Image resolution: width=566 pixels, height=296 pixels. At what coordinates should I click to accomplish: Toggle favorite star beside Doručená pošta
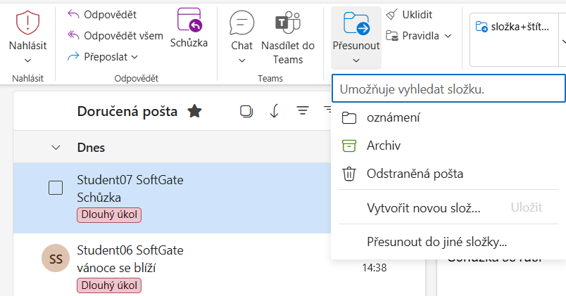point(194,111)
